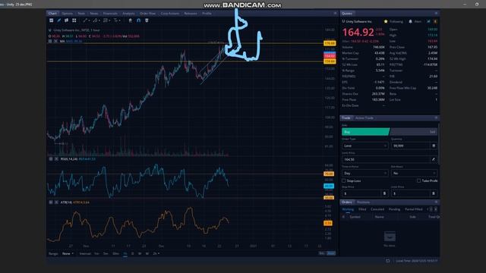
Task: Open the Time-in-Force Day dropdown
Action: [364, 173]
